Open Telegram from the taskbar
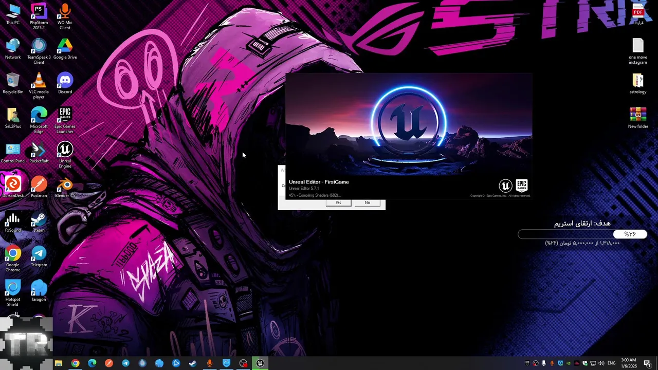This screenshot has height=370, width=658. (125, 363)
